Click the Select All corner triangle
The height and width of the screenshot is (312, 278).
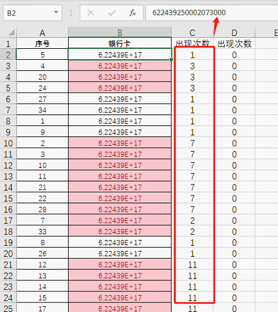[12, 32]
